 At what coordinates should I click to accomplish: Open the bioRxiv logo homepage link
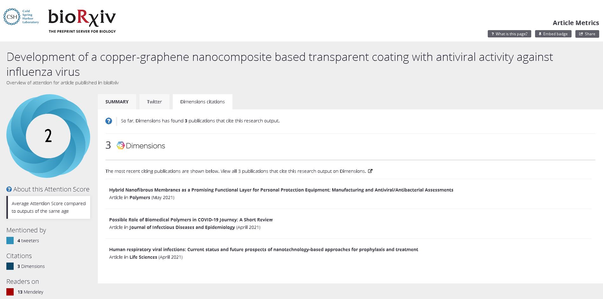[82, 21]
